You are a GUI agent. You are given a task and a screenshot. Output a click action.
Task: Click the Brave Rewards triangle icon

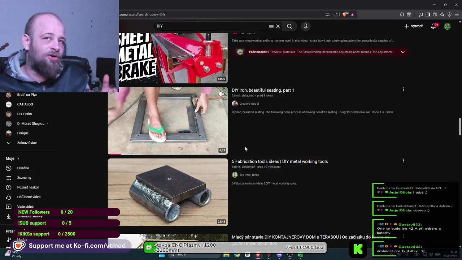[x=352, y=14]
